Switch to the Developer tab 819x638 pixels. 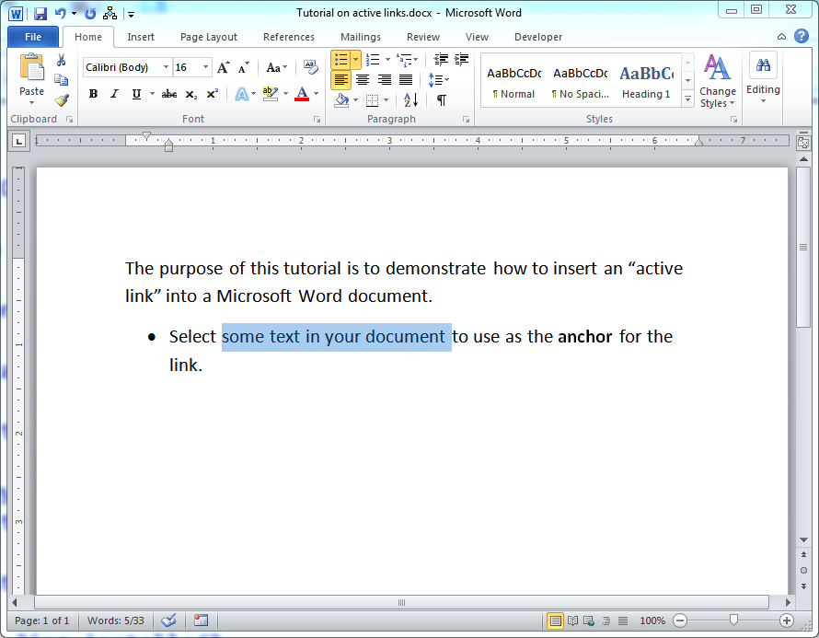click(538, 37)
